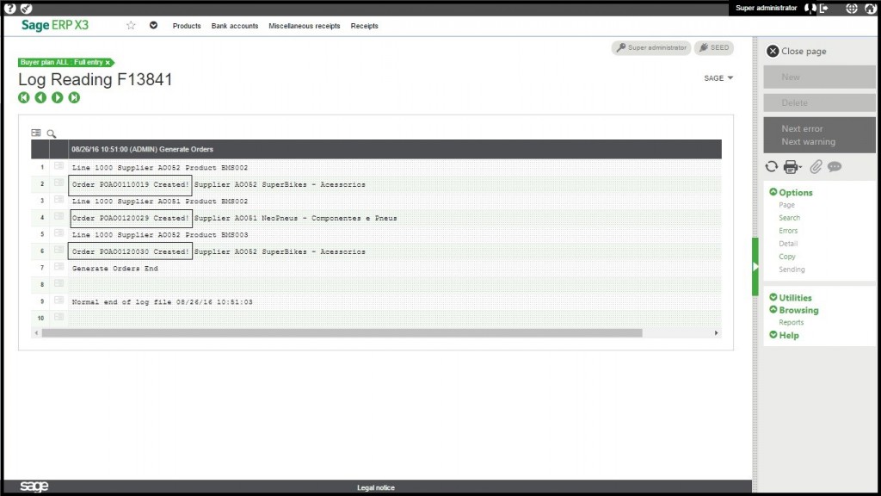This screenshot has height=496, width=881.
Task: Click the Super administrator role badge
Action: tap(651, 48)
